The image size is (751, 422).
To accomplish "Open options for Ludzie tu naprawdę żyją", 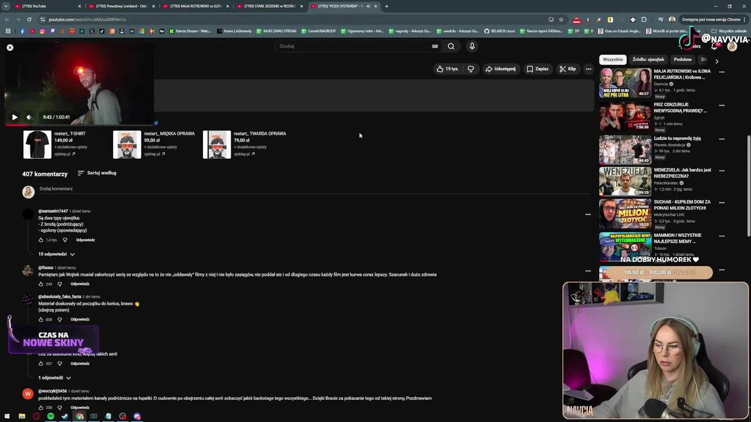I will (722, 139).
